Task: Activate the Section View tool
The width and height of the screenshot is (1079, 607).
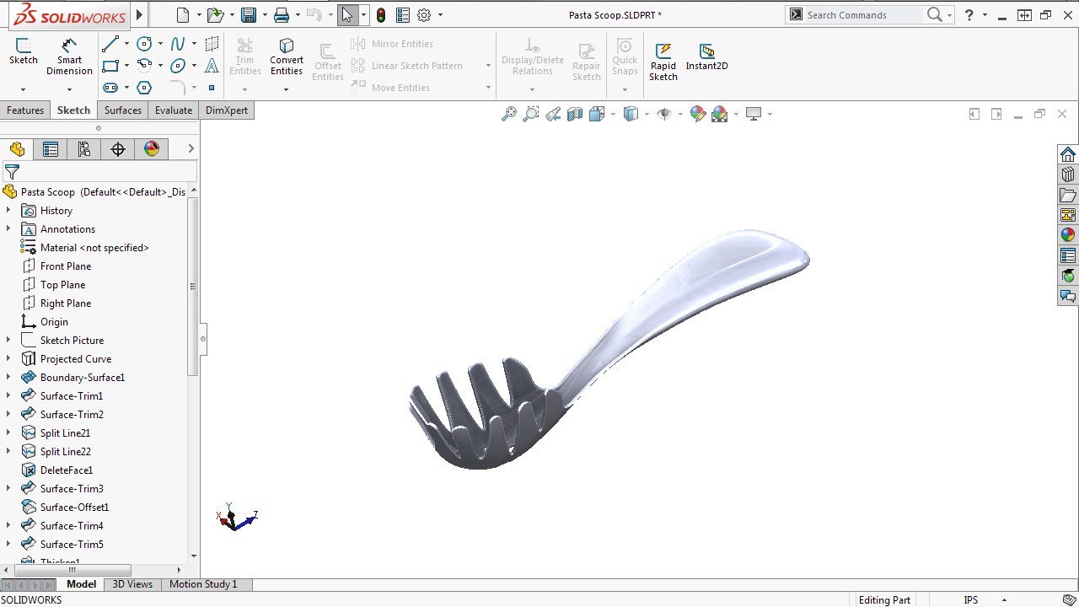Action: pyautogui.click(x=576, y=114)
